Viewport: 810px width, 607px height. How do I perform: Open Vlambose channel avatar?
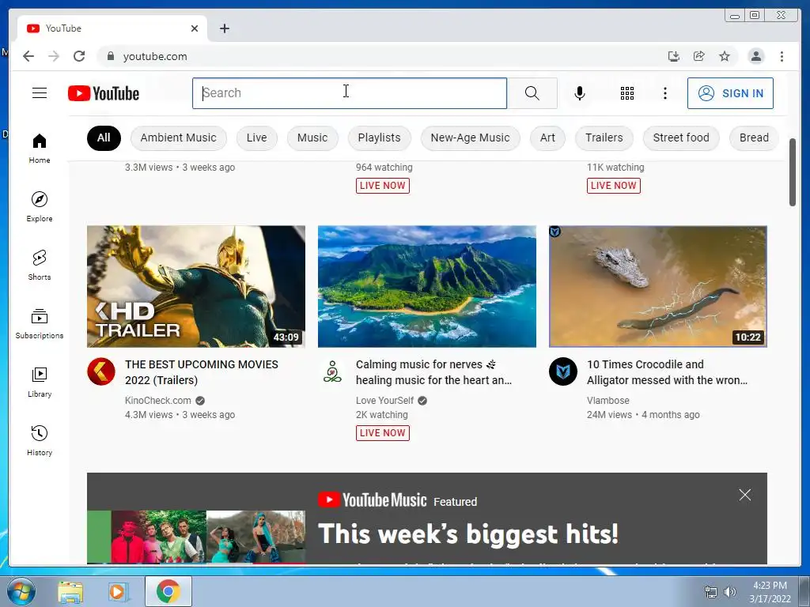tap(563, 371)
